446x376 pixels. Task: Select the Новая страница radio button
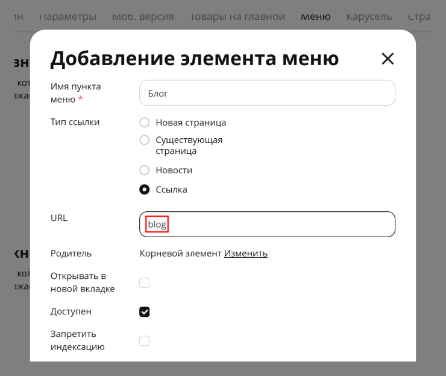tap(144, 123)
